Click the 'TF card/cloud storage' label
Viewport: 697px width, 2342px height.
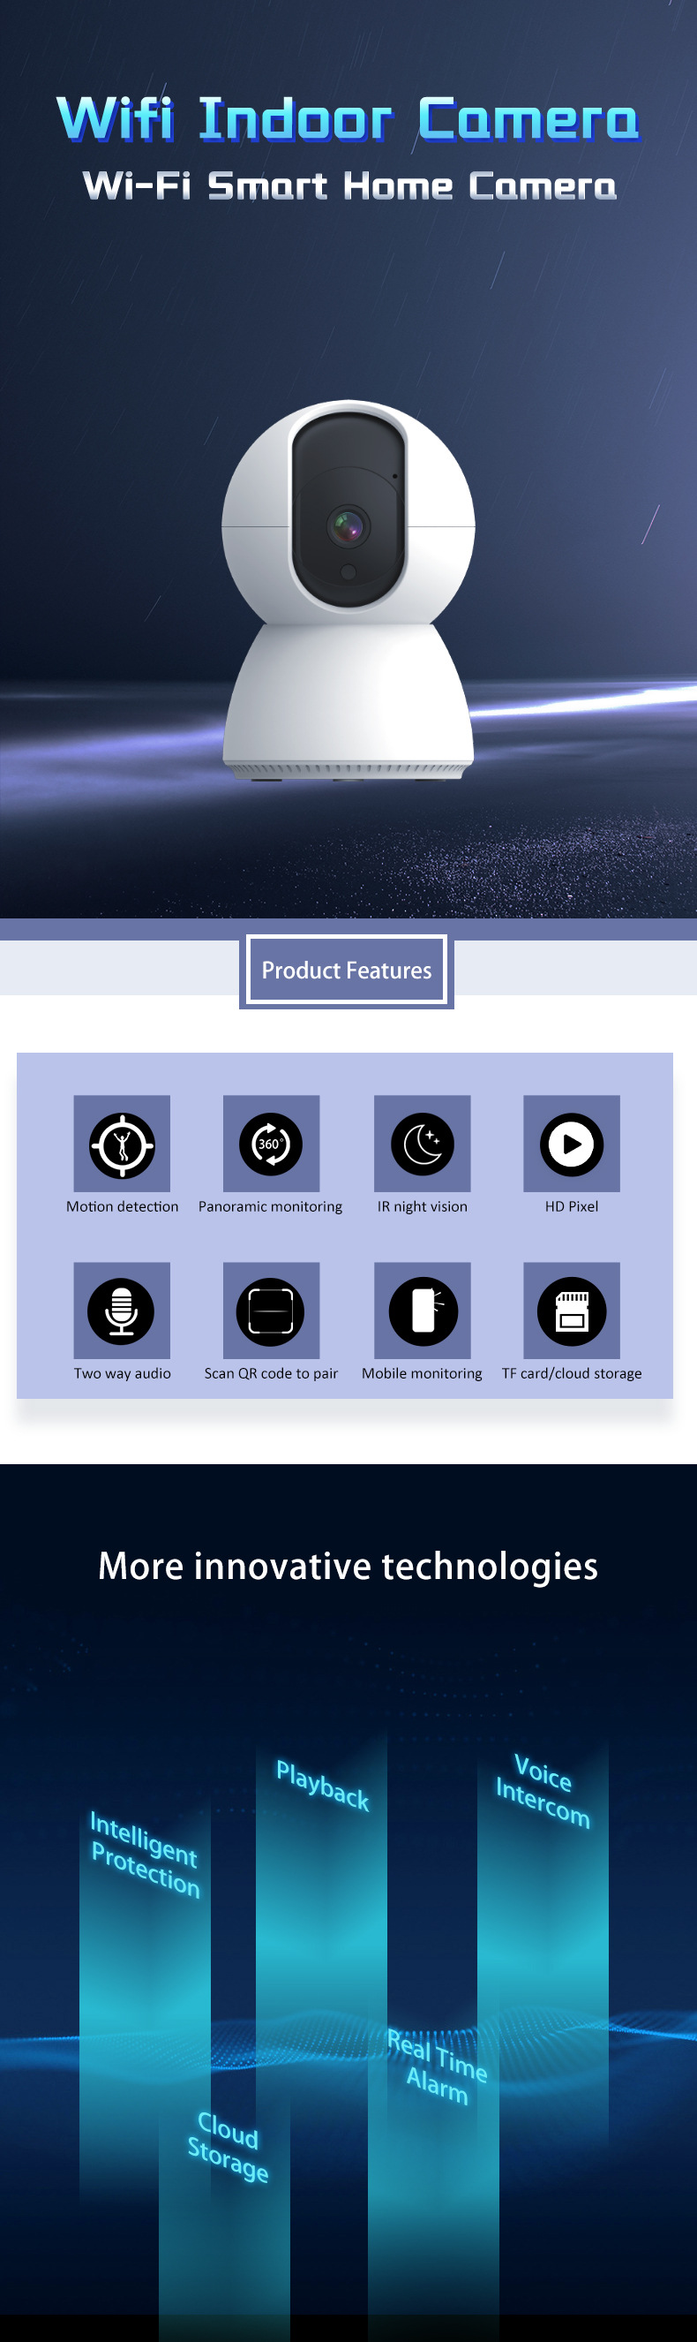coord(572,1373)
